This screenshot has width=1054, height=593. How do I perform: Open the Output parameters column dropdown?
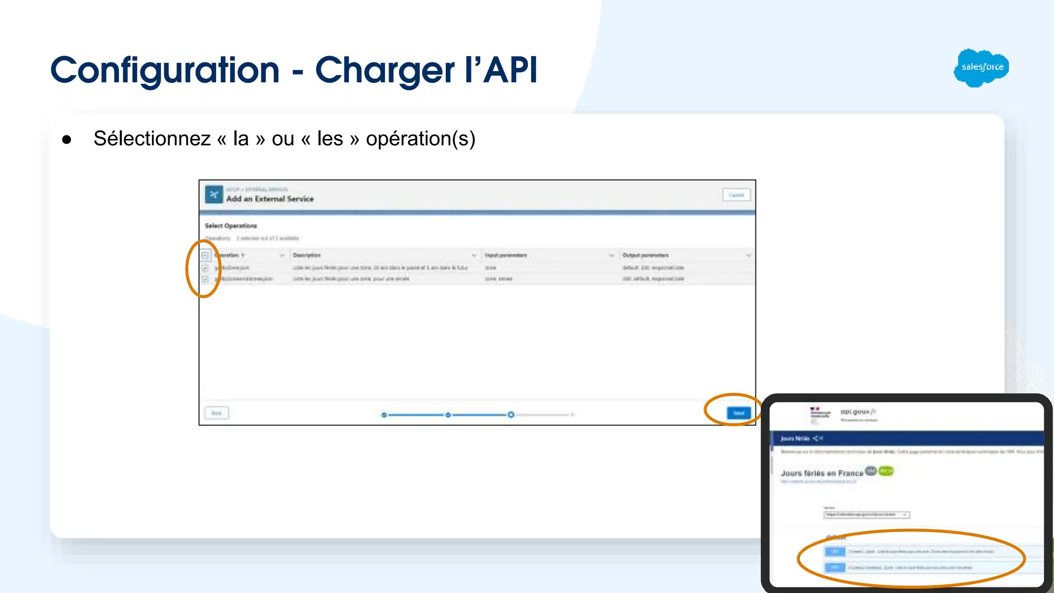[x=749, y=255]
